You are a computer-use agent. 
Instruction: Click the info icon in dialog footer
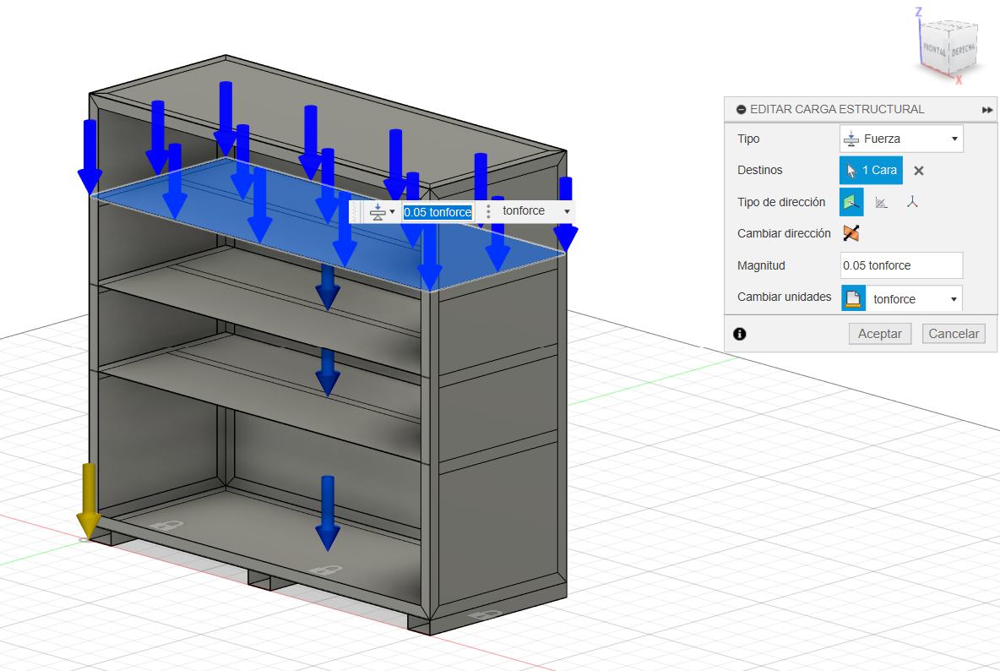tap(740, 334)
